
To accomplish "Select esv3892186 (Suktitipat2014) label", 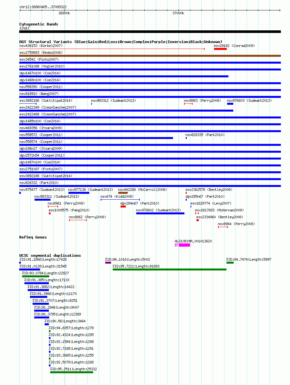I will [46, 101].
